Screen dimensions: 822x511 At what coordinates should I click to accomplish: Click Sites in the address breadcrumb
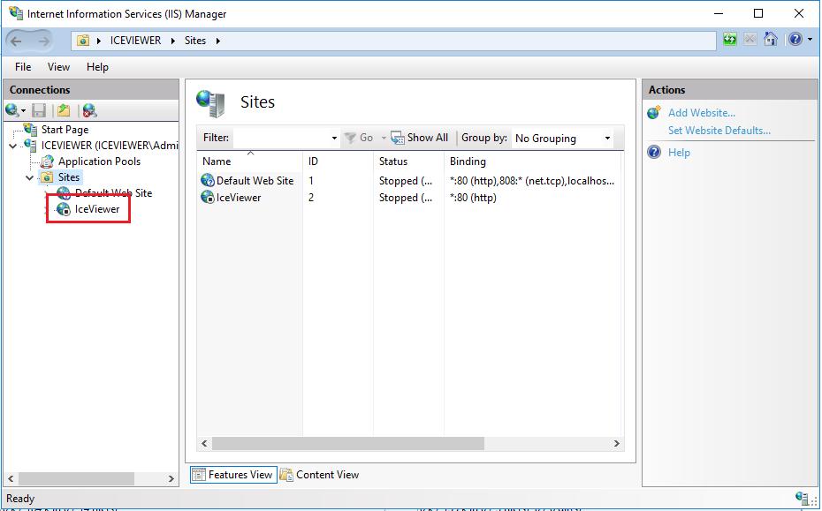195,41
